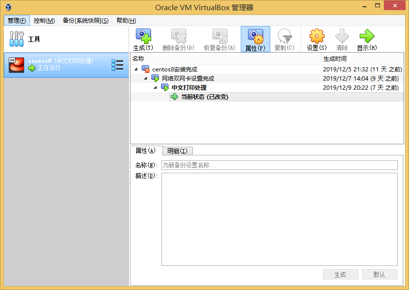Open the centos8 VM list menu icon

point(117,65)
